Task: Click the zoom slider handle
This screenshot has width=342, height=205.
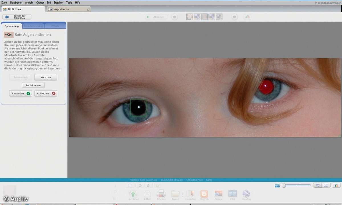Action: tap(284, 186)
